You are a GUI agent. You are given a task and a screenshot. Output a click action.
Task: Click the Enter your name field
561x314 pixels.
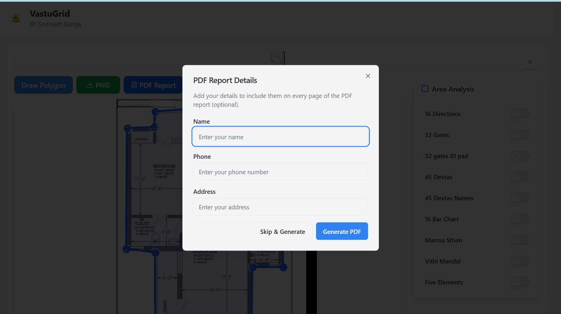tap(280, 137)
